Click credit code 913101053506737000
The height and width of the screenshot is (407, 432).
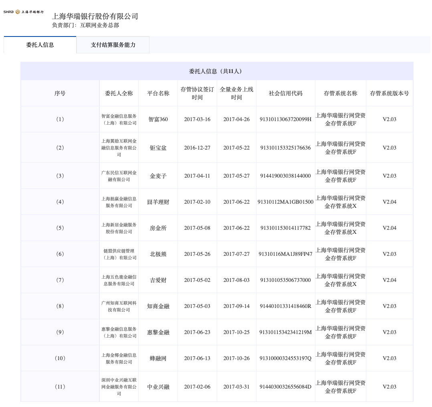(x=285, y=280)
